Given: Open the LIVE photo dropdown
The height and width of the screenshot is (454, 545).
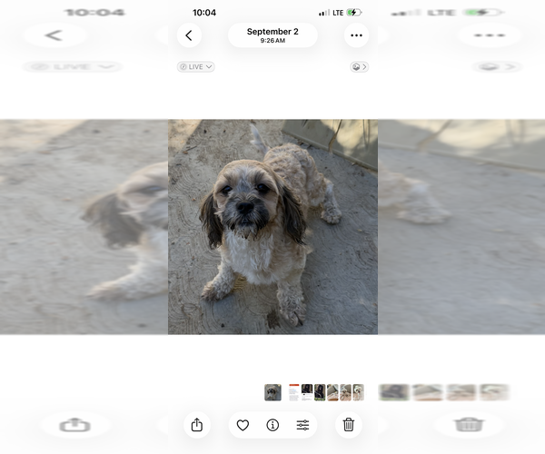Looking at the screenshot, I should (195, 66).
